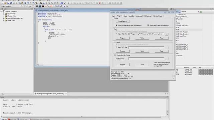Expand the External Dependencies folder
The image size is (214, 120).
4,18
